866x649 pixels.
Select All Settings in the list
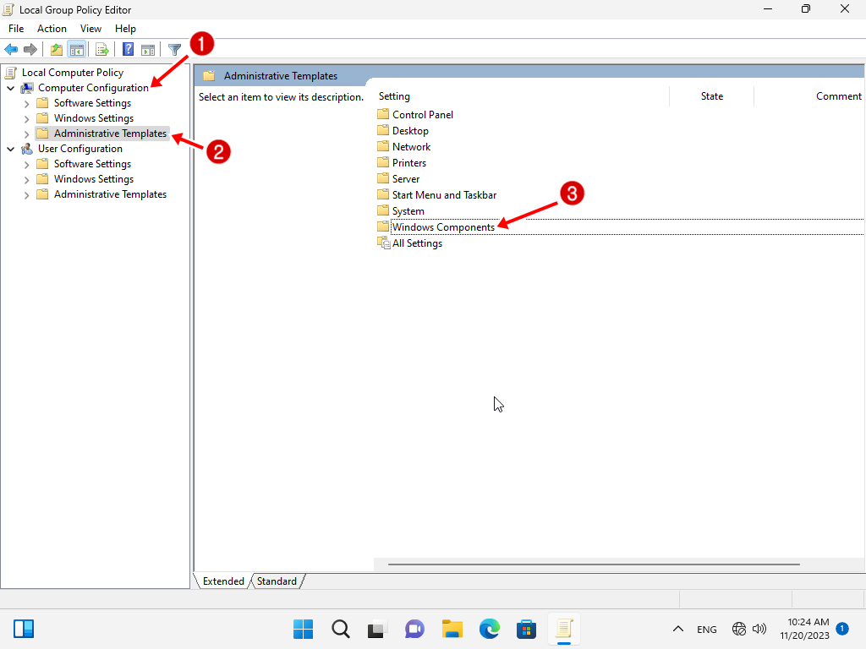point(417,243)
